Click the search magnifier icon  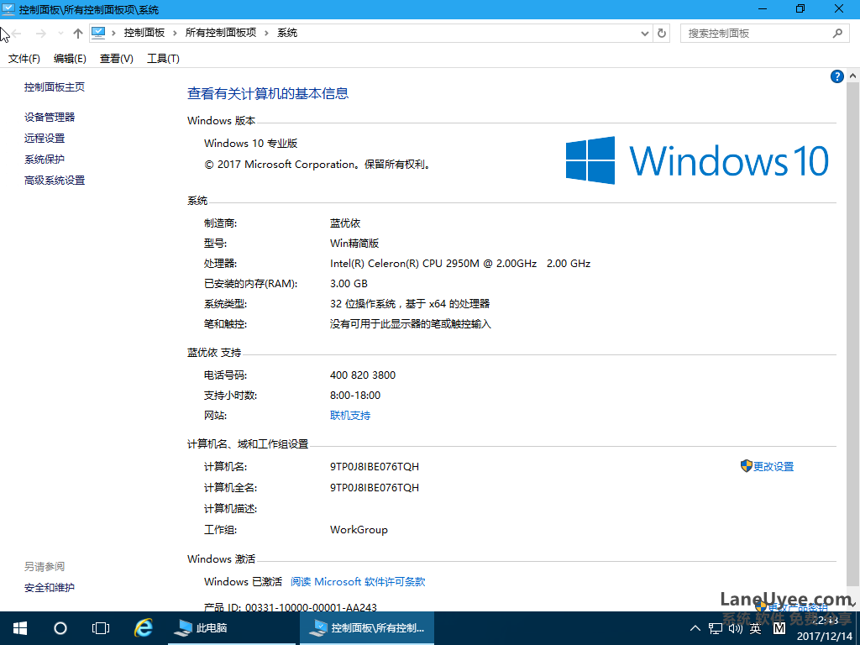tap(837, 34)
